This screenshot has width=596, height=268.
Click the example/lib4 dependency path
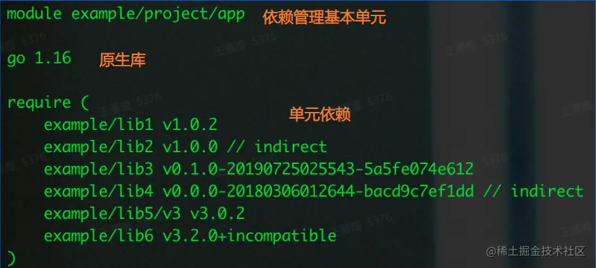point(99,192)
